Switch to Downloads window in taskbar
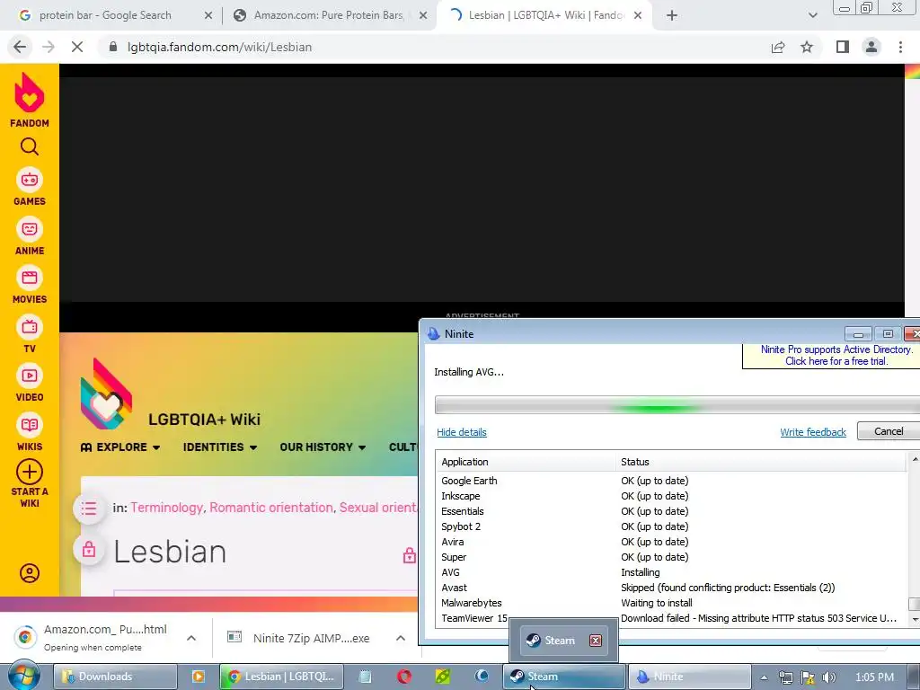920x690 pixels. 115,677
